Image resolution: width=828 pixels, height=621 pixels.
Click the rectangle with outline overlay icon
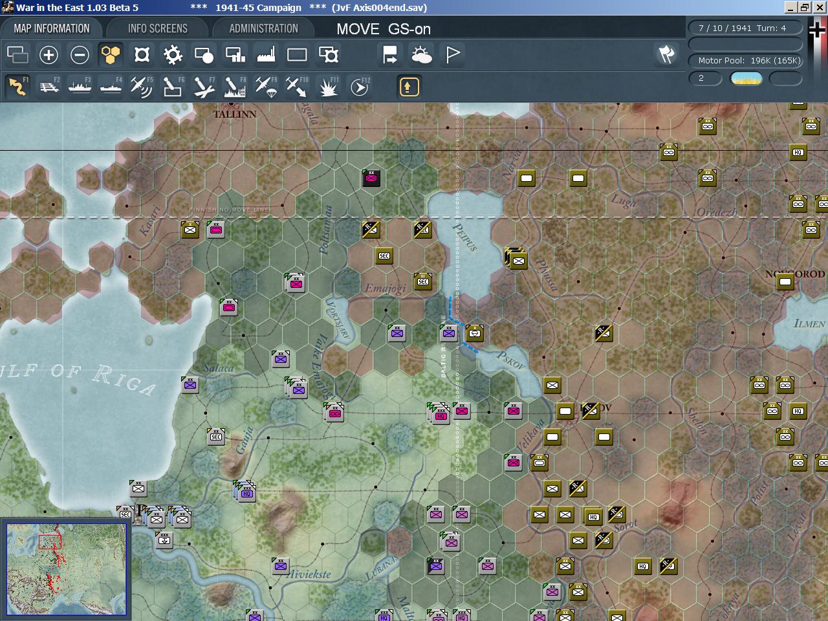pyautogui.click(x=329, y=55)
